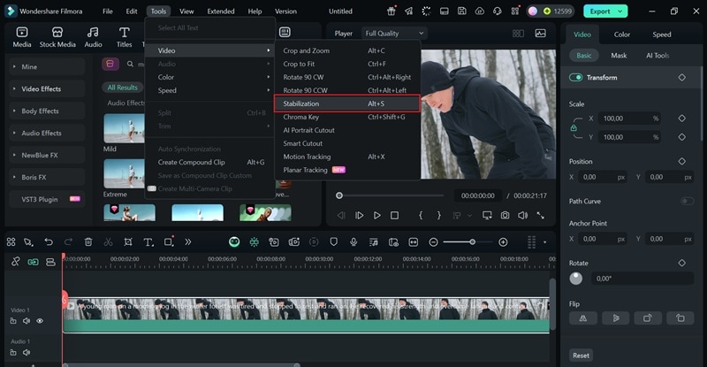Click the zoom out minus icon on timeline
This screenshot has height=367, width=707.
433,242
